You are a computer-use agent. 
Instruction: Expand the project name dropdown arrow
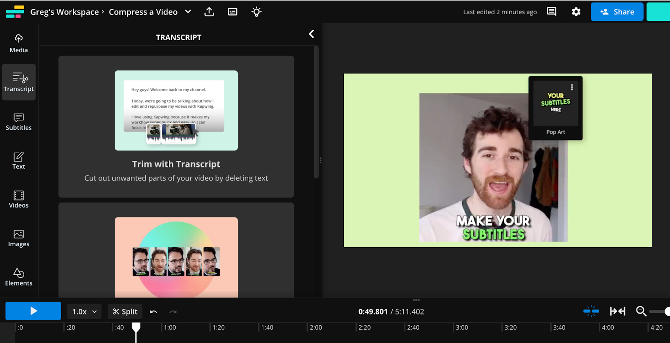click(188, 12)
